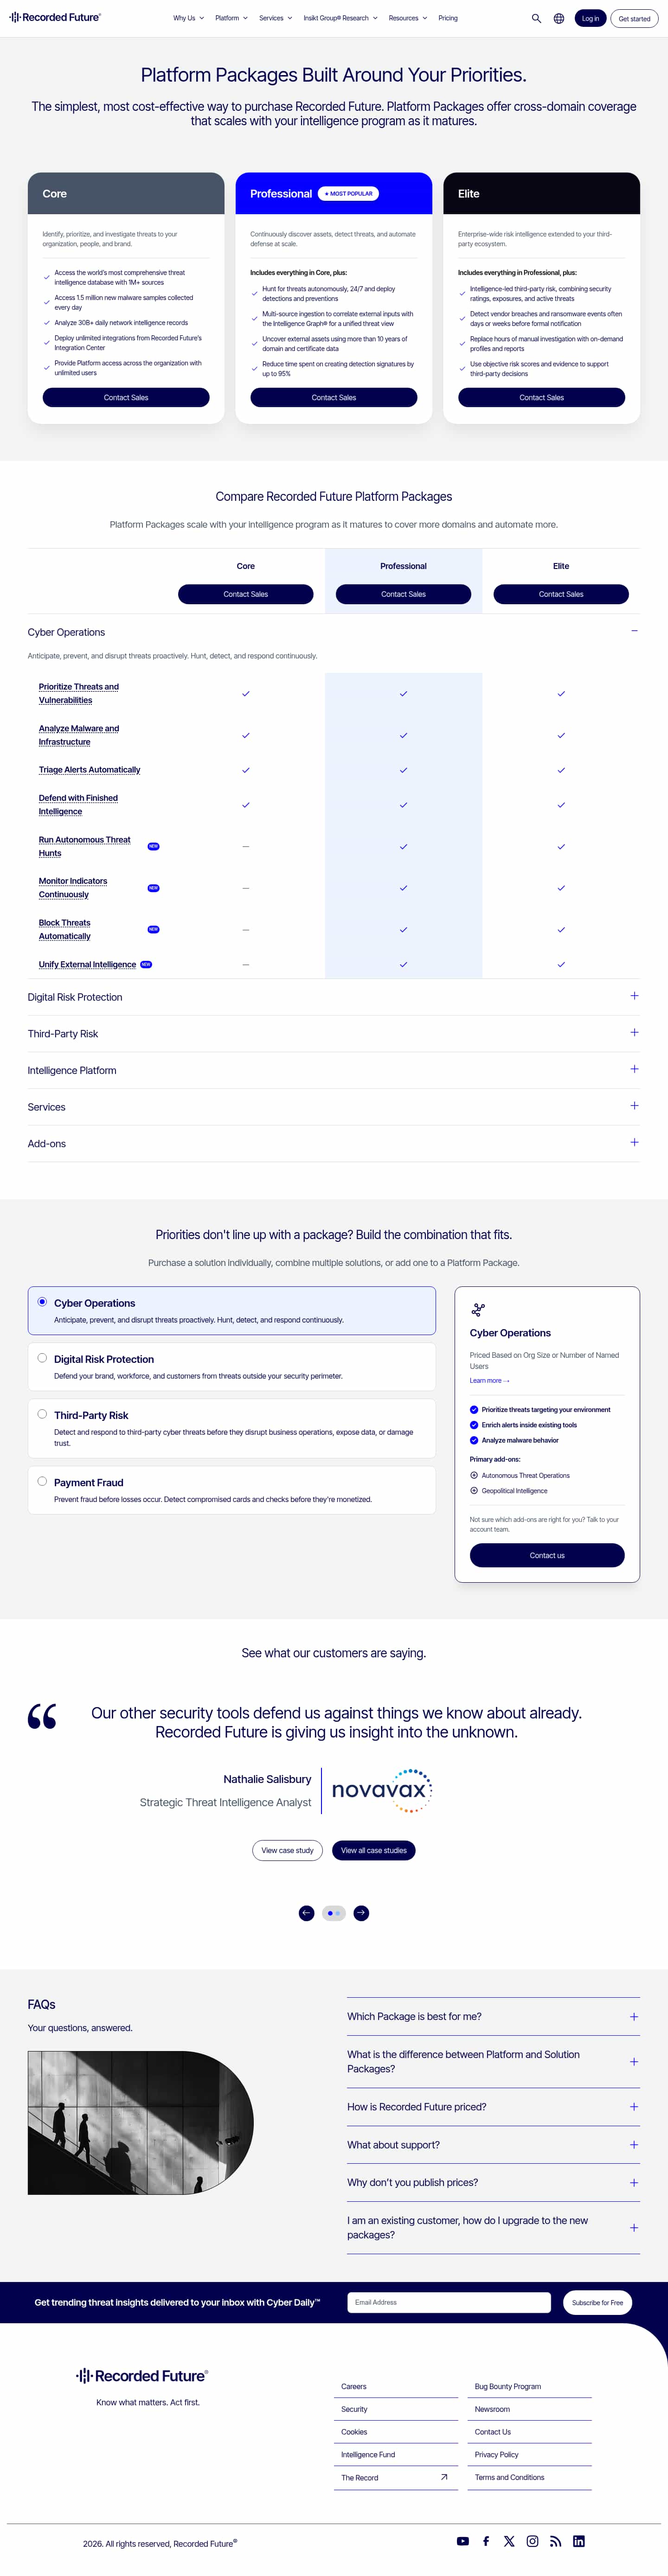Open Recorded Future LinkedIn page
The width and height of the screenshot is (668, 2576).
point(578,2541)
